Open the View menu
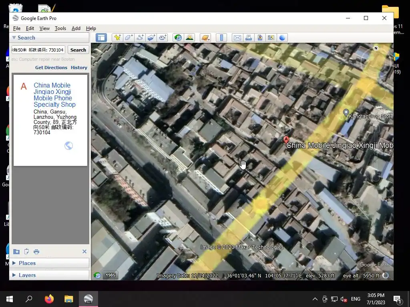Viewport: 410px width, 307px height. (44, 28)
